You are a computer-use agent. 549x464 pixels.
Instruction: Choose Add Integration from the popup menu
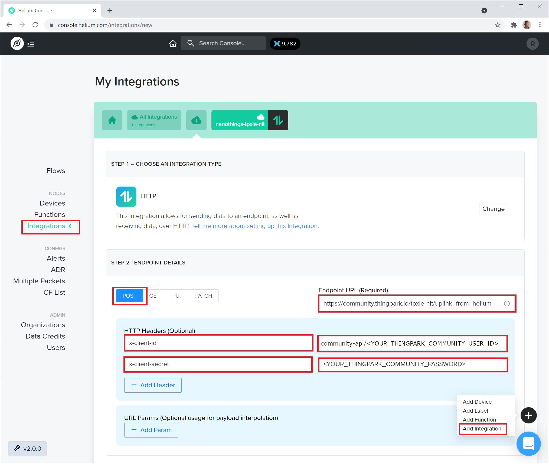pos(482,429)
